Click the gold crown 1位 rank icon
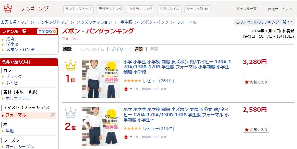The image size is (297, 149). coord(71,65)
